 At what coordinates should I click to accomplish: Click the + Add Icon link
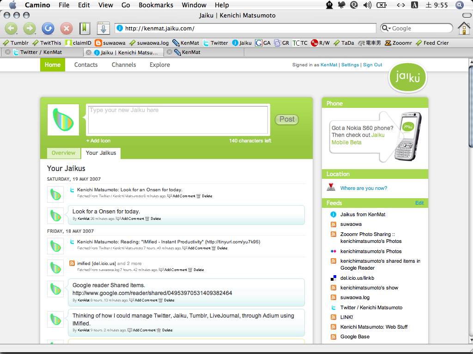[98, 141]
